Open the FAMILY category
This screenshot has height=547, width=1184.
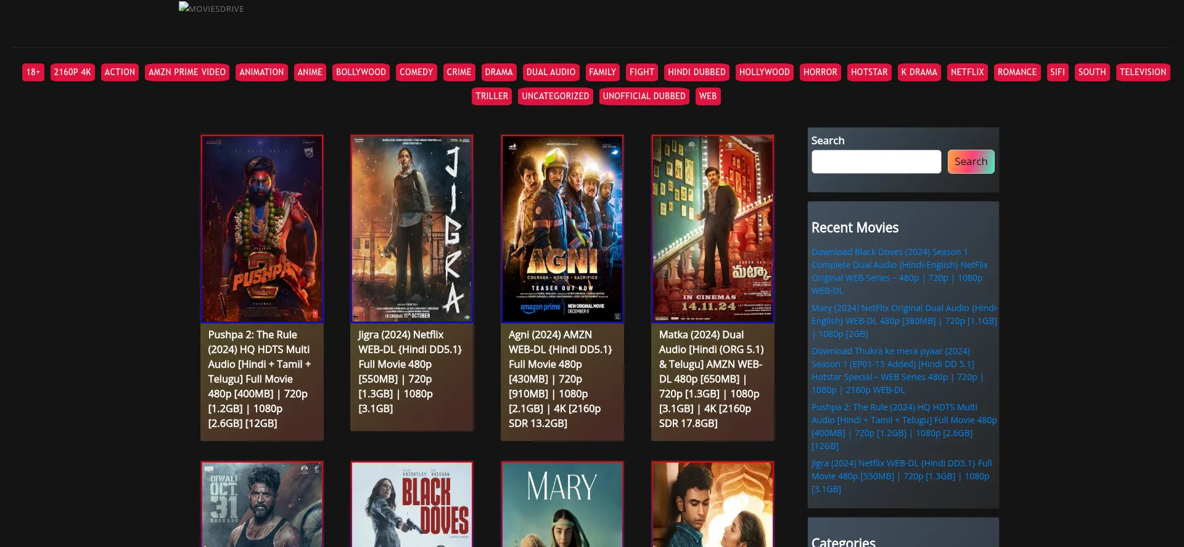(602, 72)
